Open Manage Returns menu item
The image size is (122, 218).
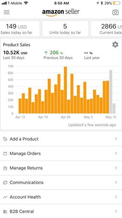tap(61, 168)
